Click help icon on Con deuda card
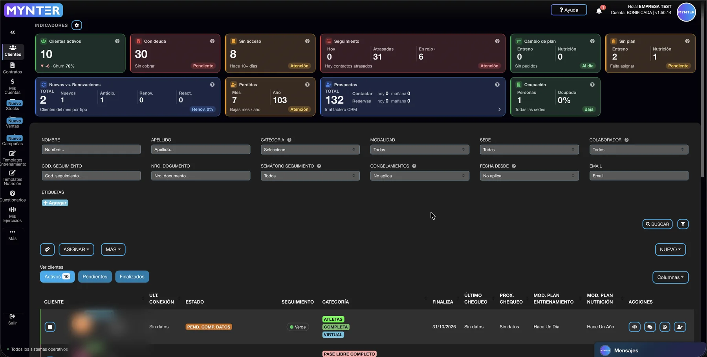This screenshot has width=707, height=357. (212, 41)
